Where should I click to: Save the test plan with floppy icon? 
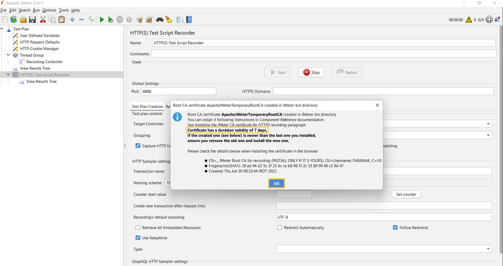[x=32, y=19]
